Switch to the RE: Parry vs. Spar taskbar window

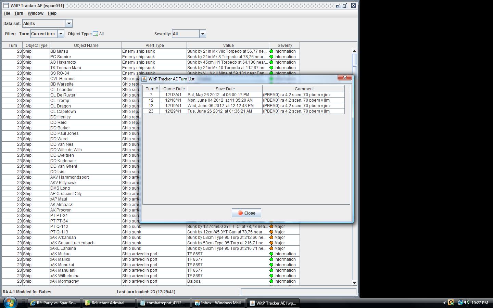(54, 303)
